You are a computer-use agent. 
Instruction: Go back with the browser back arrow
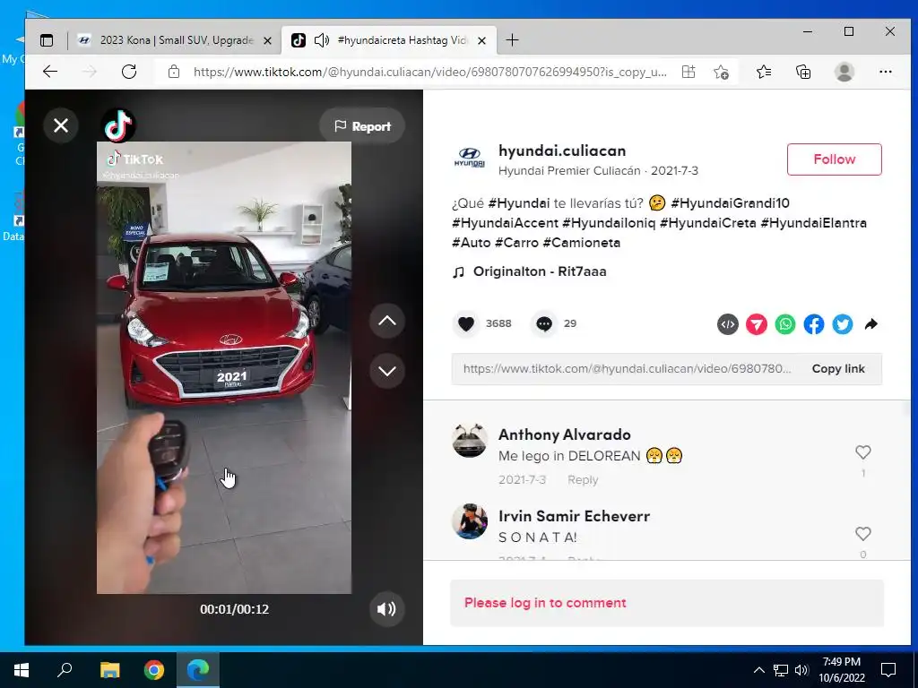(x=50, y=72)
